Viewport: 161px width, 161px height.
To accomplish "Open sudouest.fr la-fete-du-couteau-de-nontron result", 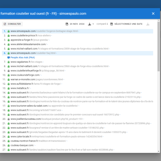I will click(x=82, y=101).
